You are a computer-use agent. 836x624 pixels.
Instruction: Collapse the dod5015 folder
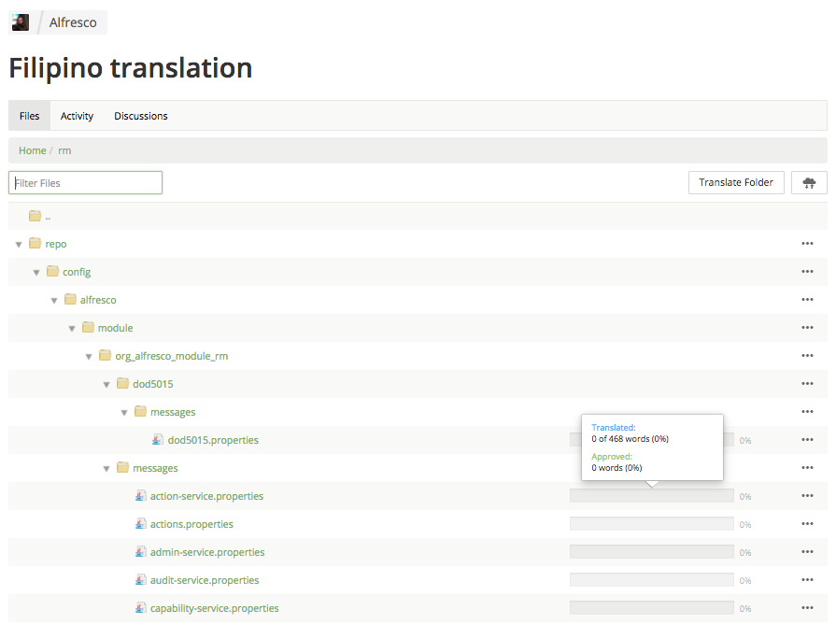pyautogui.click(x=106, y=383)
